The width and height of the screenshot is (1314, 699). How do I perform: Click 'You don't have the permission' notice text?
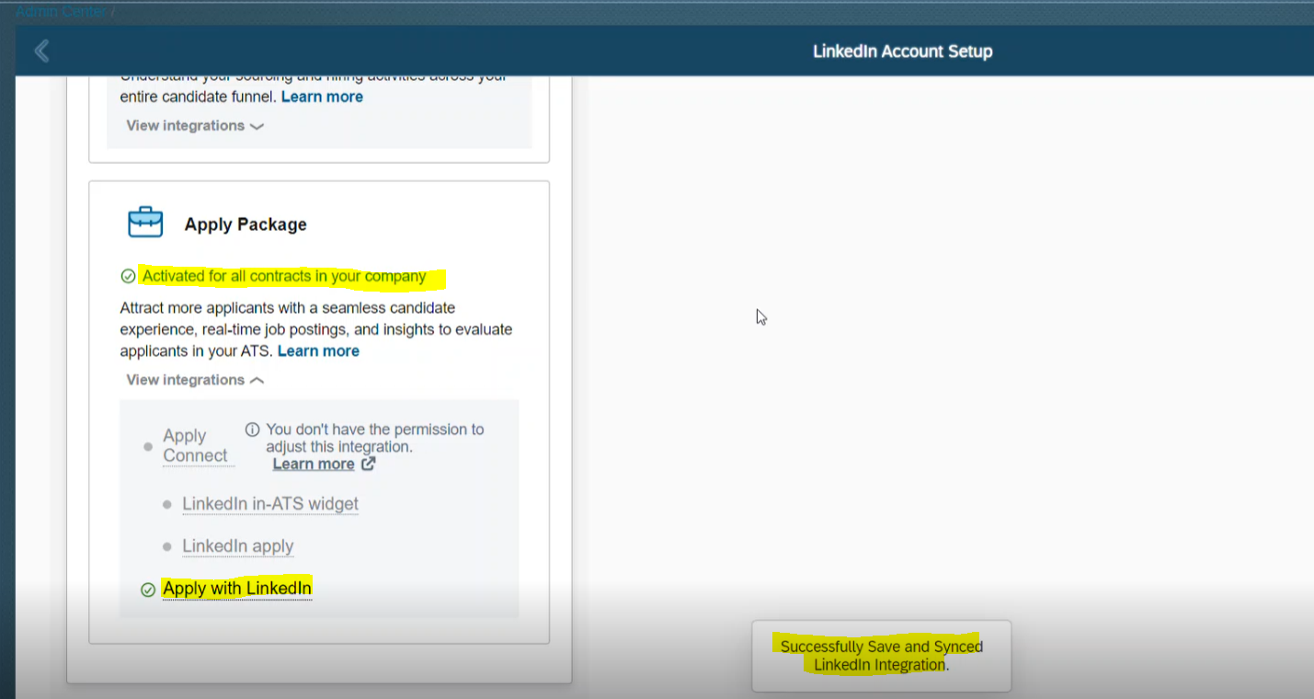point(374,438)
